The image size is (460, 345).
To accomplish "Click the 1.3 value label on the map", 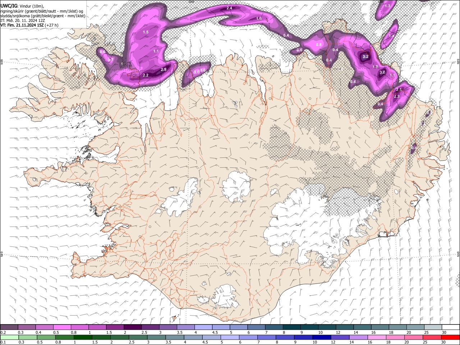I will pyautogui.click(x=387, y=6).
